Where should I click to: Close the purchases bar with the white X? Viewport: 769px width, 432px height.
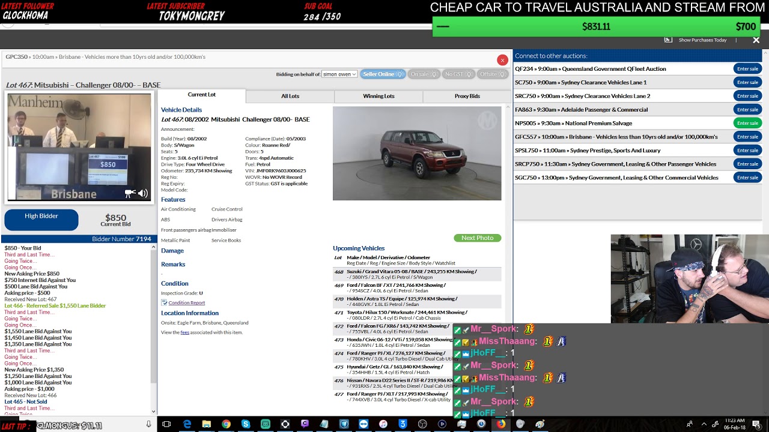pyautogui.click(x=756, y=40)
